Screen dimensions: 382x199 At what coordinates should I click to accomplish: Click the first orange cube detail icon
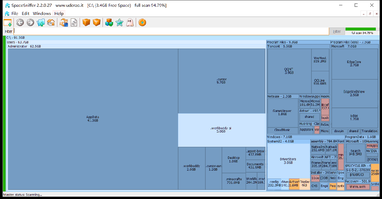(86, 23)
